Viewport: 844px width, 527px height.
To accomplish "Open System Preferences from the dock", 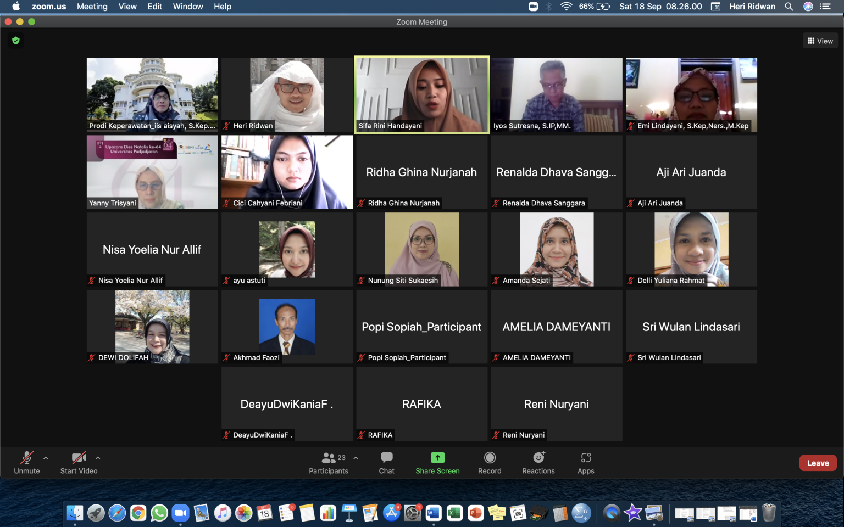I will pyautogui.click(x=413, y=513).
